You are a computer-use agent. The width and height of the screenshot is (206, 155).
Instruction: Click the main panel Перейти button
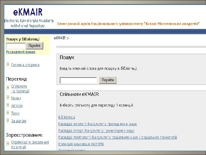(x=108, y=80)
